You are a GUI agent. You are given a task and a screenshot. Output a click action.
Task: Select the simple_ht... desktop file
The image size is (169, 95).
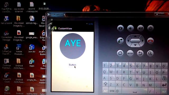pyautogui.click(x=32, y=77)
